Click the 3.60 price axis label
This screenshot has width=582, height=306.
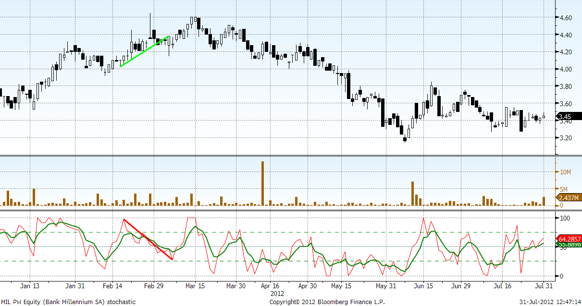pos(565,104)
